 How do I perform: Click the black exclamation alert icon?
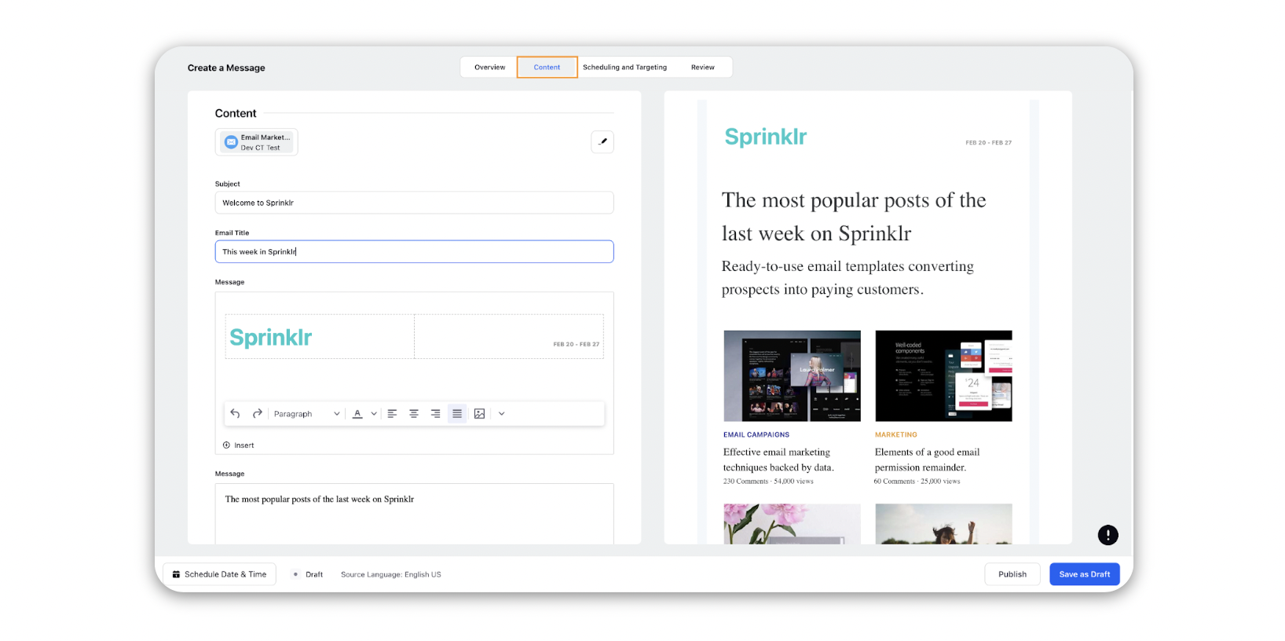(1107, 535)
